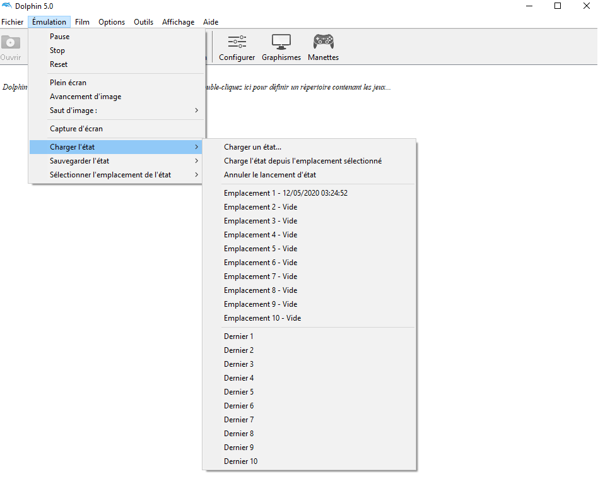Select Plein écran
Screen dimensions: 598x481
116,83
